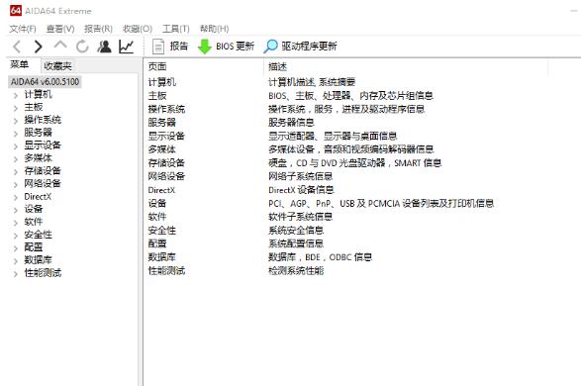Switch to the 菜单 tab
Screen dimensions: 581x386
[x=19, y=64]
